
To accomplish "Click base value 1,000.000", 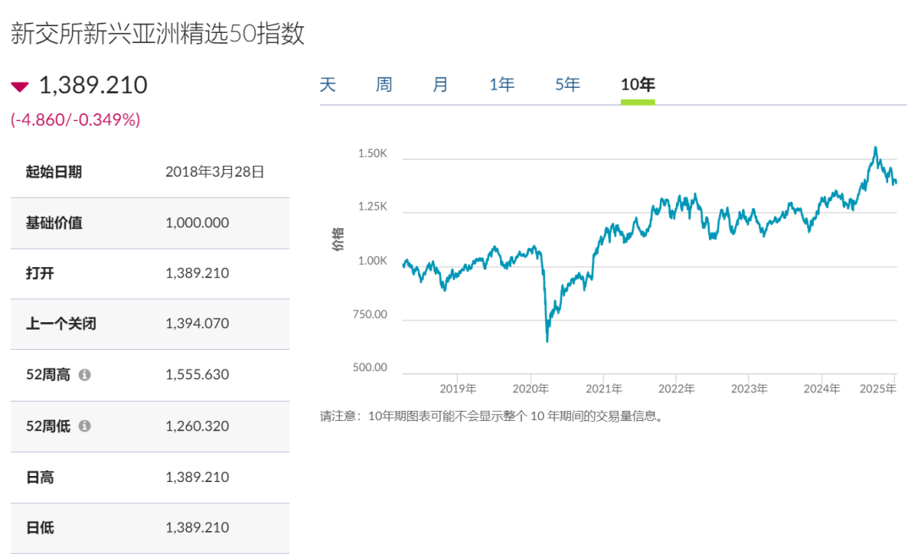I will (197, 222).
